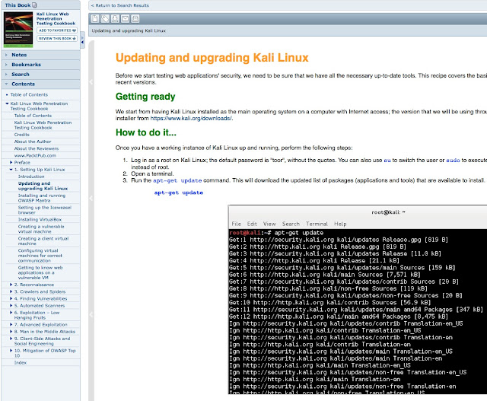Open Installing and running OWASP Mantra
Viewport: 487px width, 401px height.
pyautogui.click(x=42, y=198)
